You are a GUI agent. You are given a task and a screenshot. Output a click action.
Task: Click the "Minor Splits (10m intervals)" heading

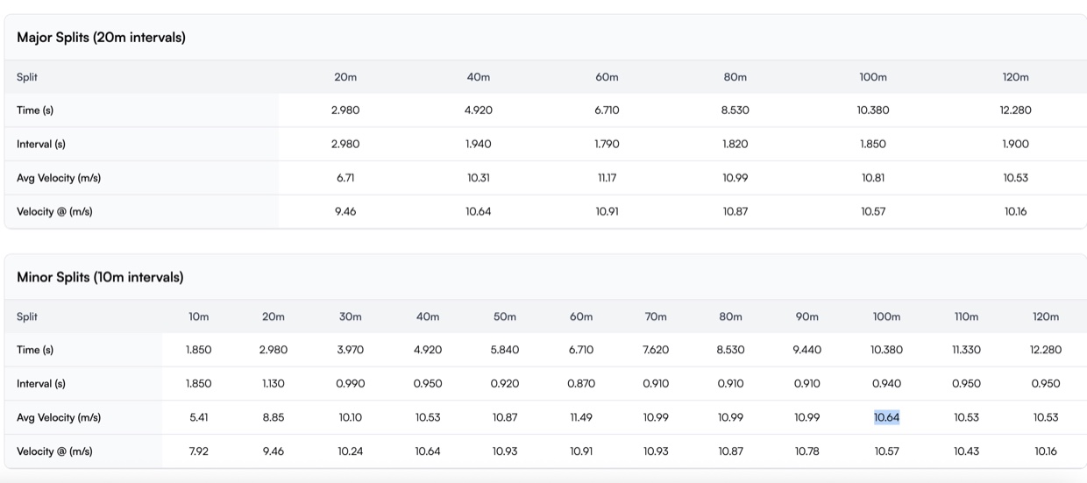click(x=100, y=277)
